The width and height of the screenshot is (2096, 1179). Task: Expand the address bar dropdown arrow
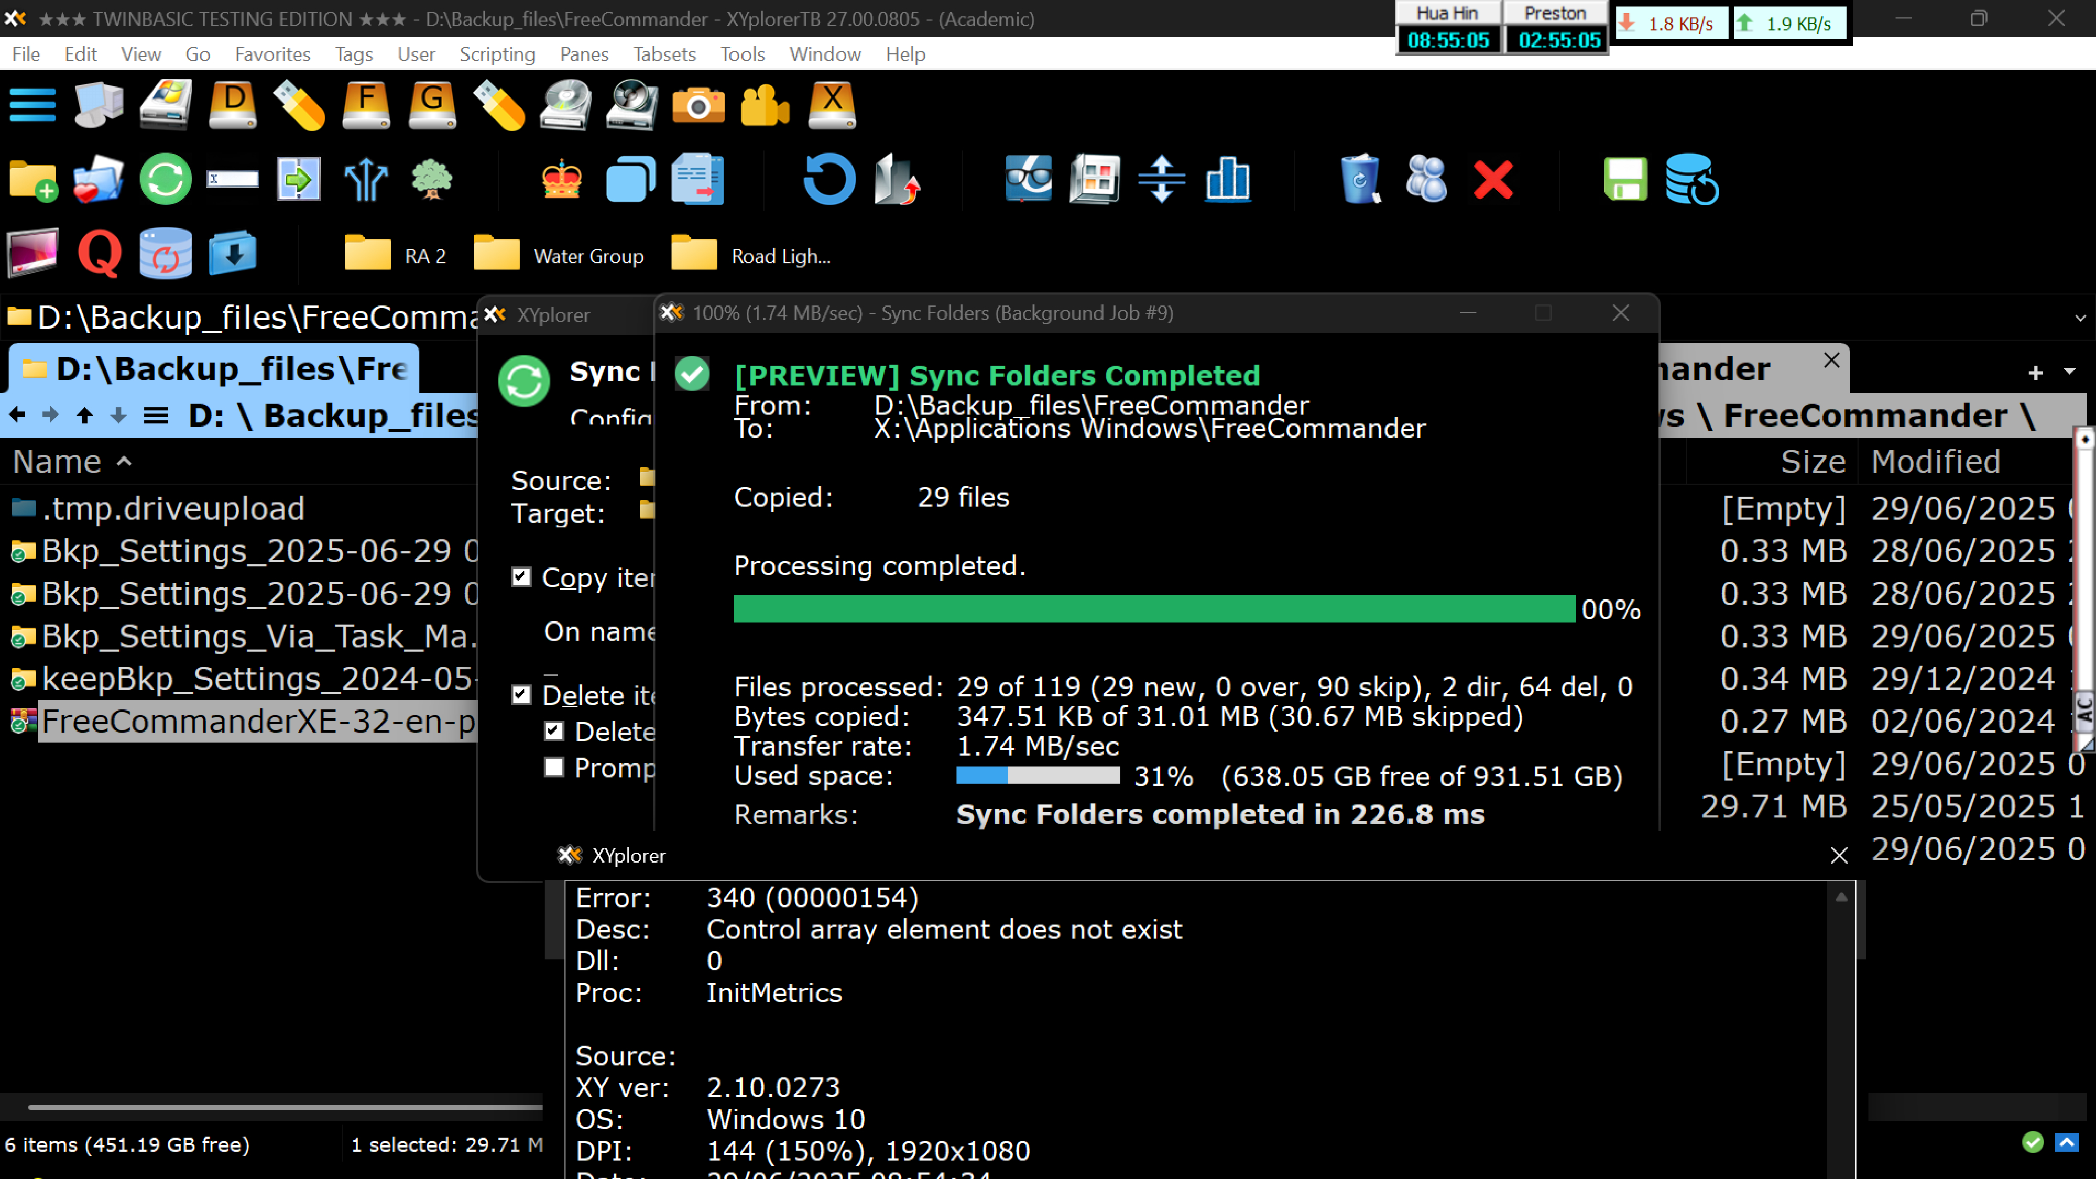2080,318
